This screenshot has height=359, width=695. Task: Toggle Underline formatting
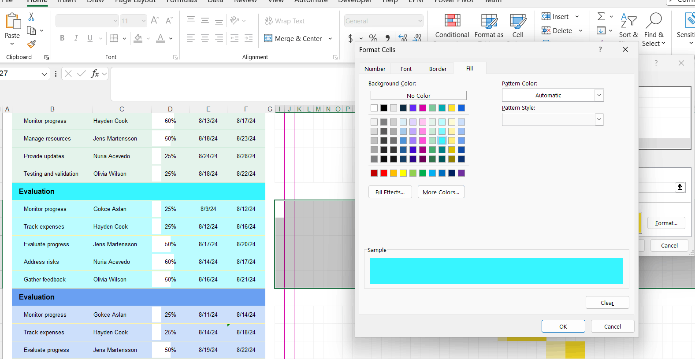point(90,38)
